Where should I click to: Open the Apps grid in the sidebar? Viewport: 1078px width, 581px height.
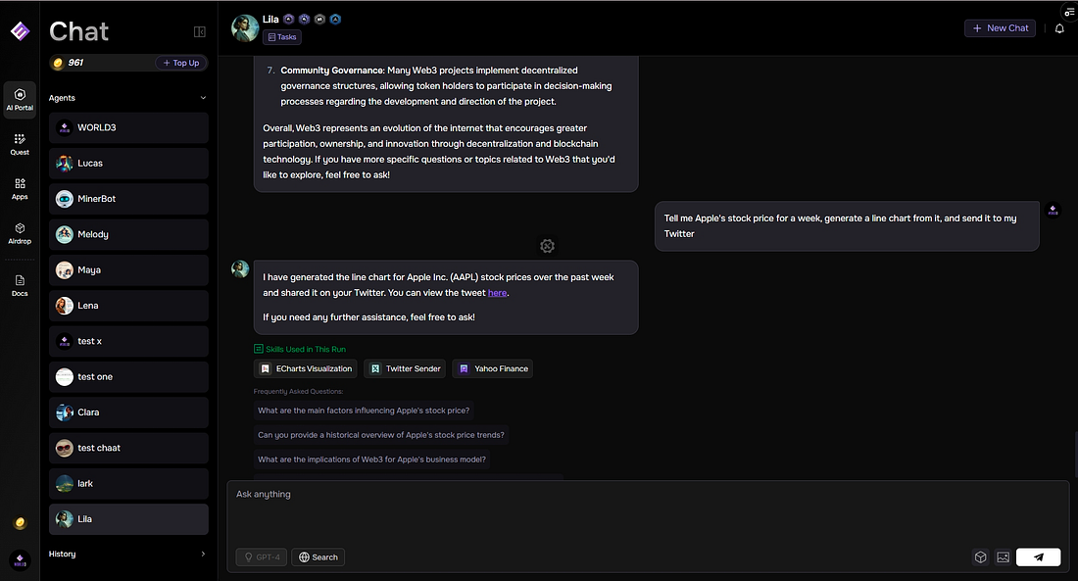click(20, 188)
